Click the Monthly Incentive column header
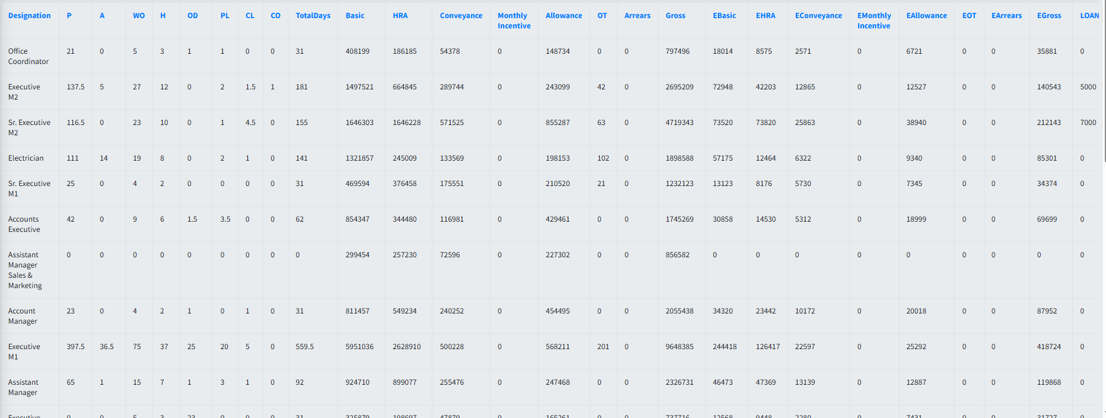 (x=514, y=21)
